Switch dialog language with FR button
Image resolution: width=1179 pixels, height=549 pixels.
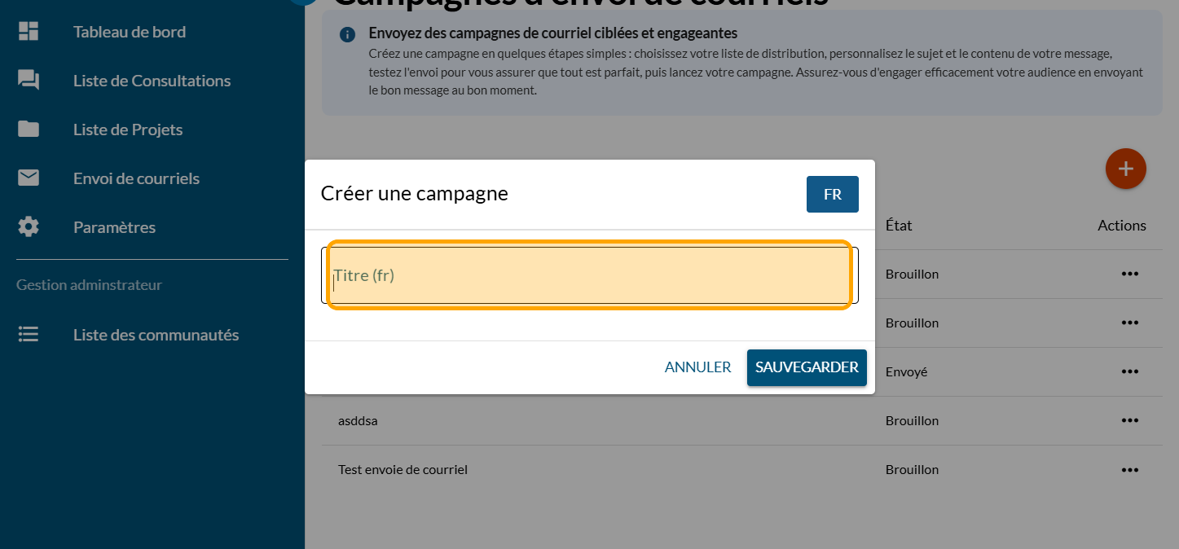click(x=832, y=195)
